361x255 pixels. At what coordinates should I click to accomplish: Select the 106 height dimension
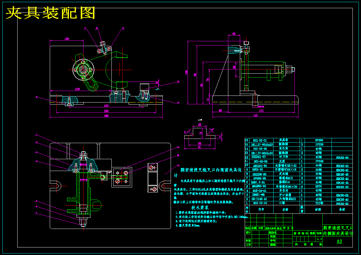pyautogui.click(x=186, y=72)
